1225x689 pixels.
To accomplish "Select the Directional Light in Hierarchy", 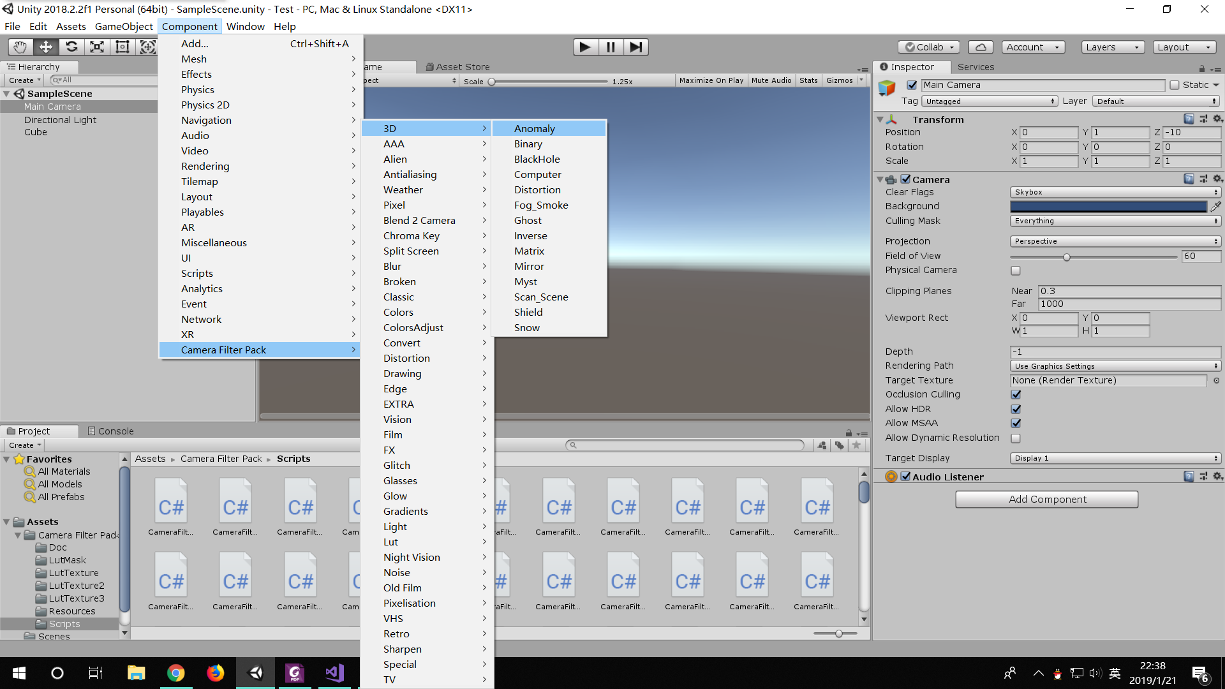I will click(61, 119).
